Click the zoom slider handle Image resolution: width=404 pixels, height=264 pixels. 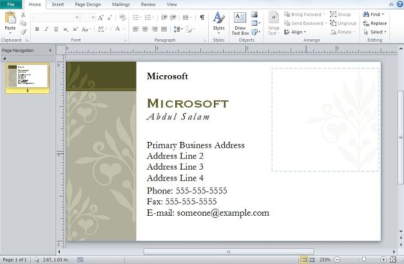(x=363, y=260)
